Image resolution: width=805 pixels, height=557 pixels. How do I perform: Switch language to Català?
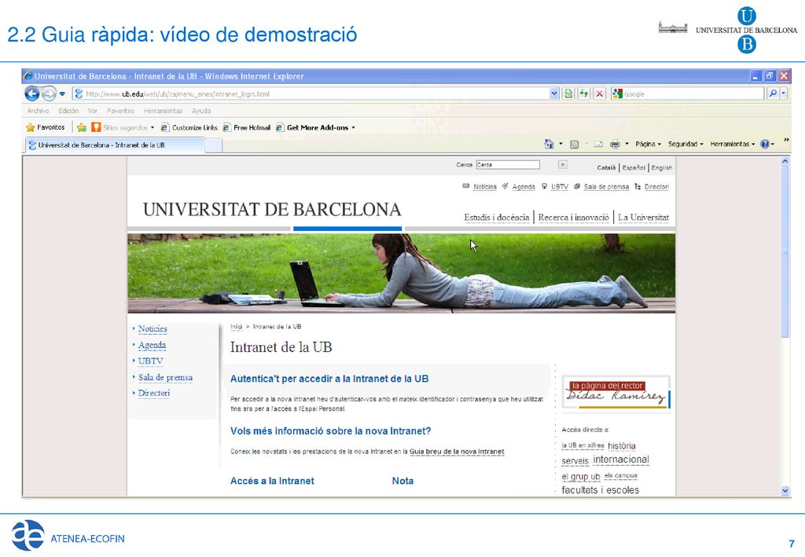click(606, 167)
